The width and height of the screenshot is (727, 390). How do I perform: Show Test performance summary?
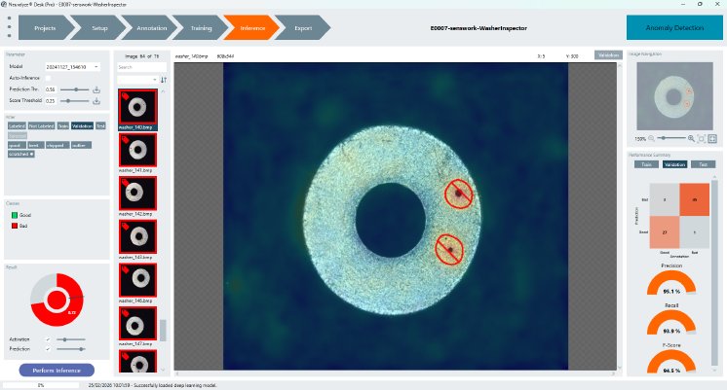[x=703, y=164]
